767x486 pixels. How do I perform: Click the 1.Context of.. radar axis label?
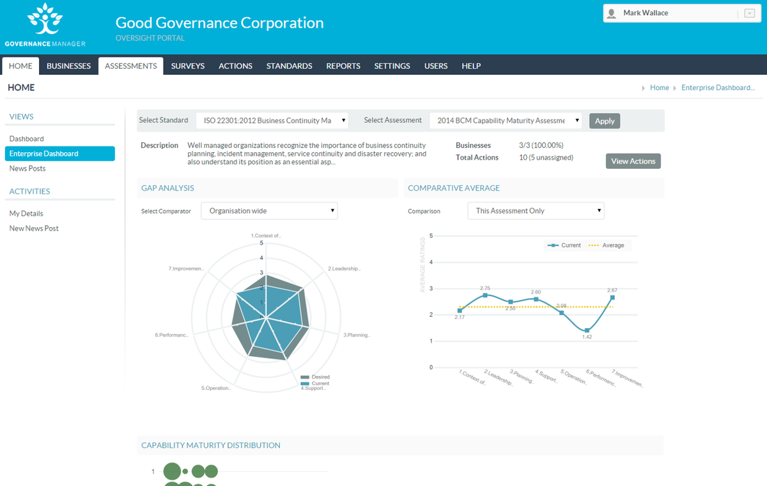(265, 235)
